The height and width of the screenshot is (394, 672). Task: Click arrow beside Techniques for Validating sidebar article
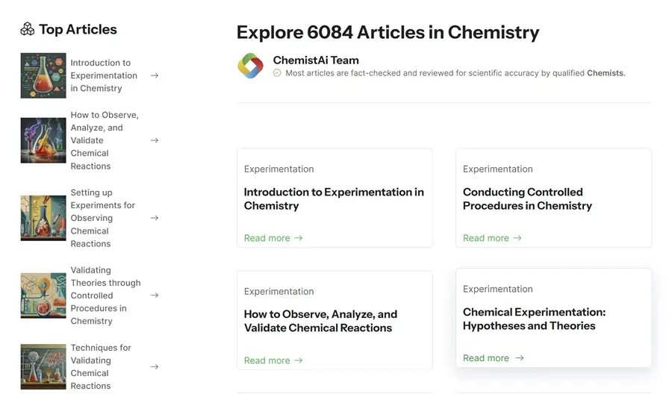pos(155,366)
